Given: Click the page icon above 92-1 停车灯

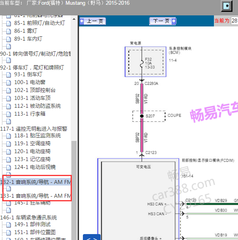Looking at the screenshot, I should coord(9,60).
